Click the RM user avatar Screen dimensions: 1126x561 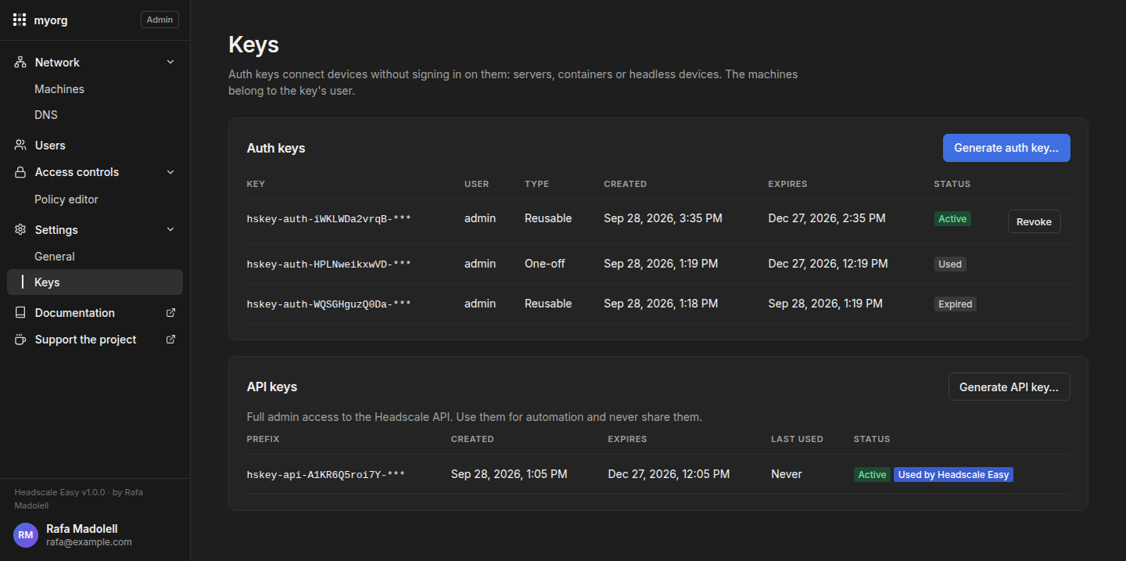pyautogui.click(x=26, y=535)
